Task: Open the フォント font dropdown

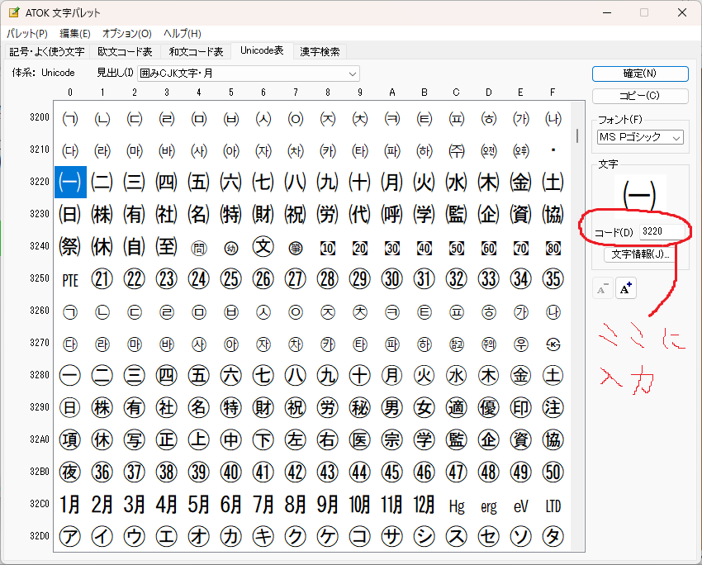Action: pyautogui.click(x=676, y=137)
